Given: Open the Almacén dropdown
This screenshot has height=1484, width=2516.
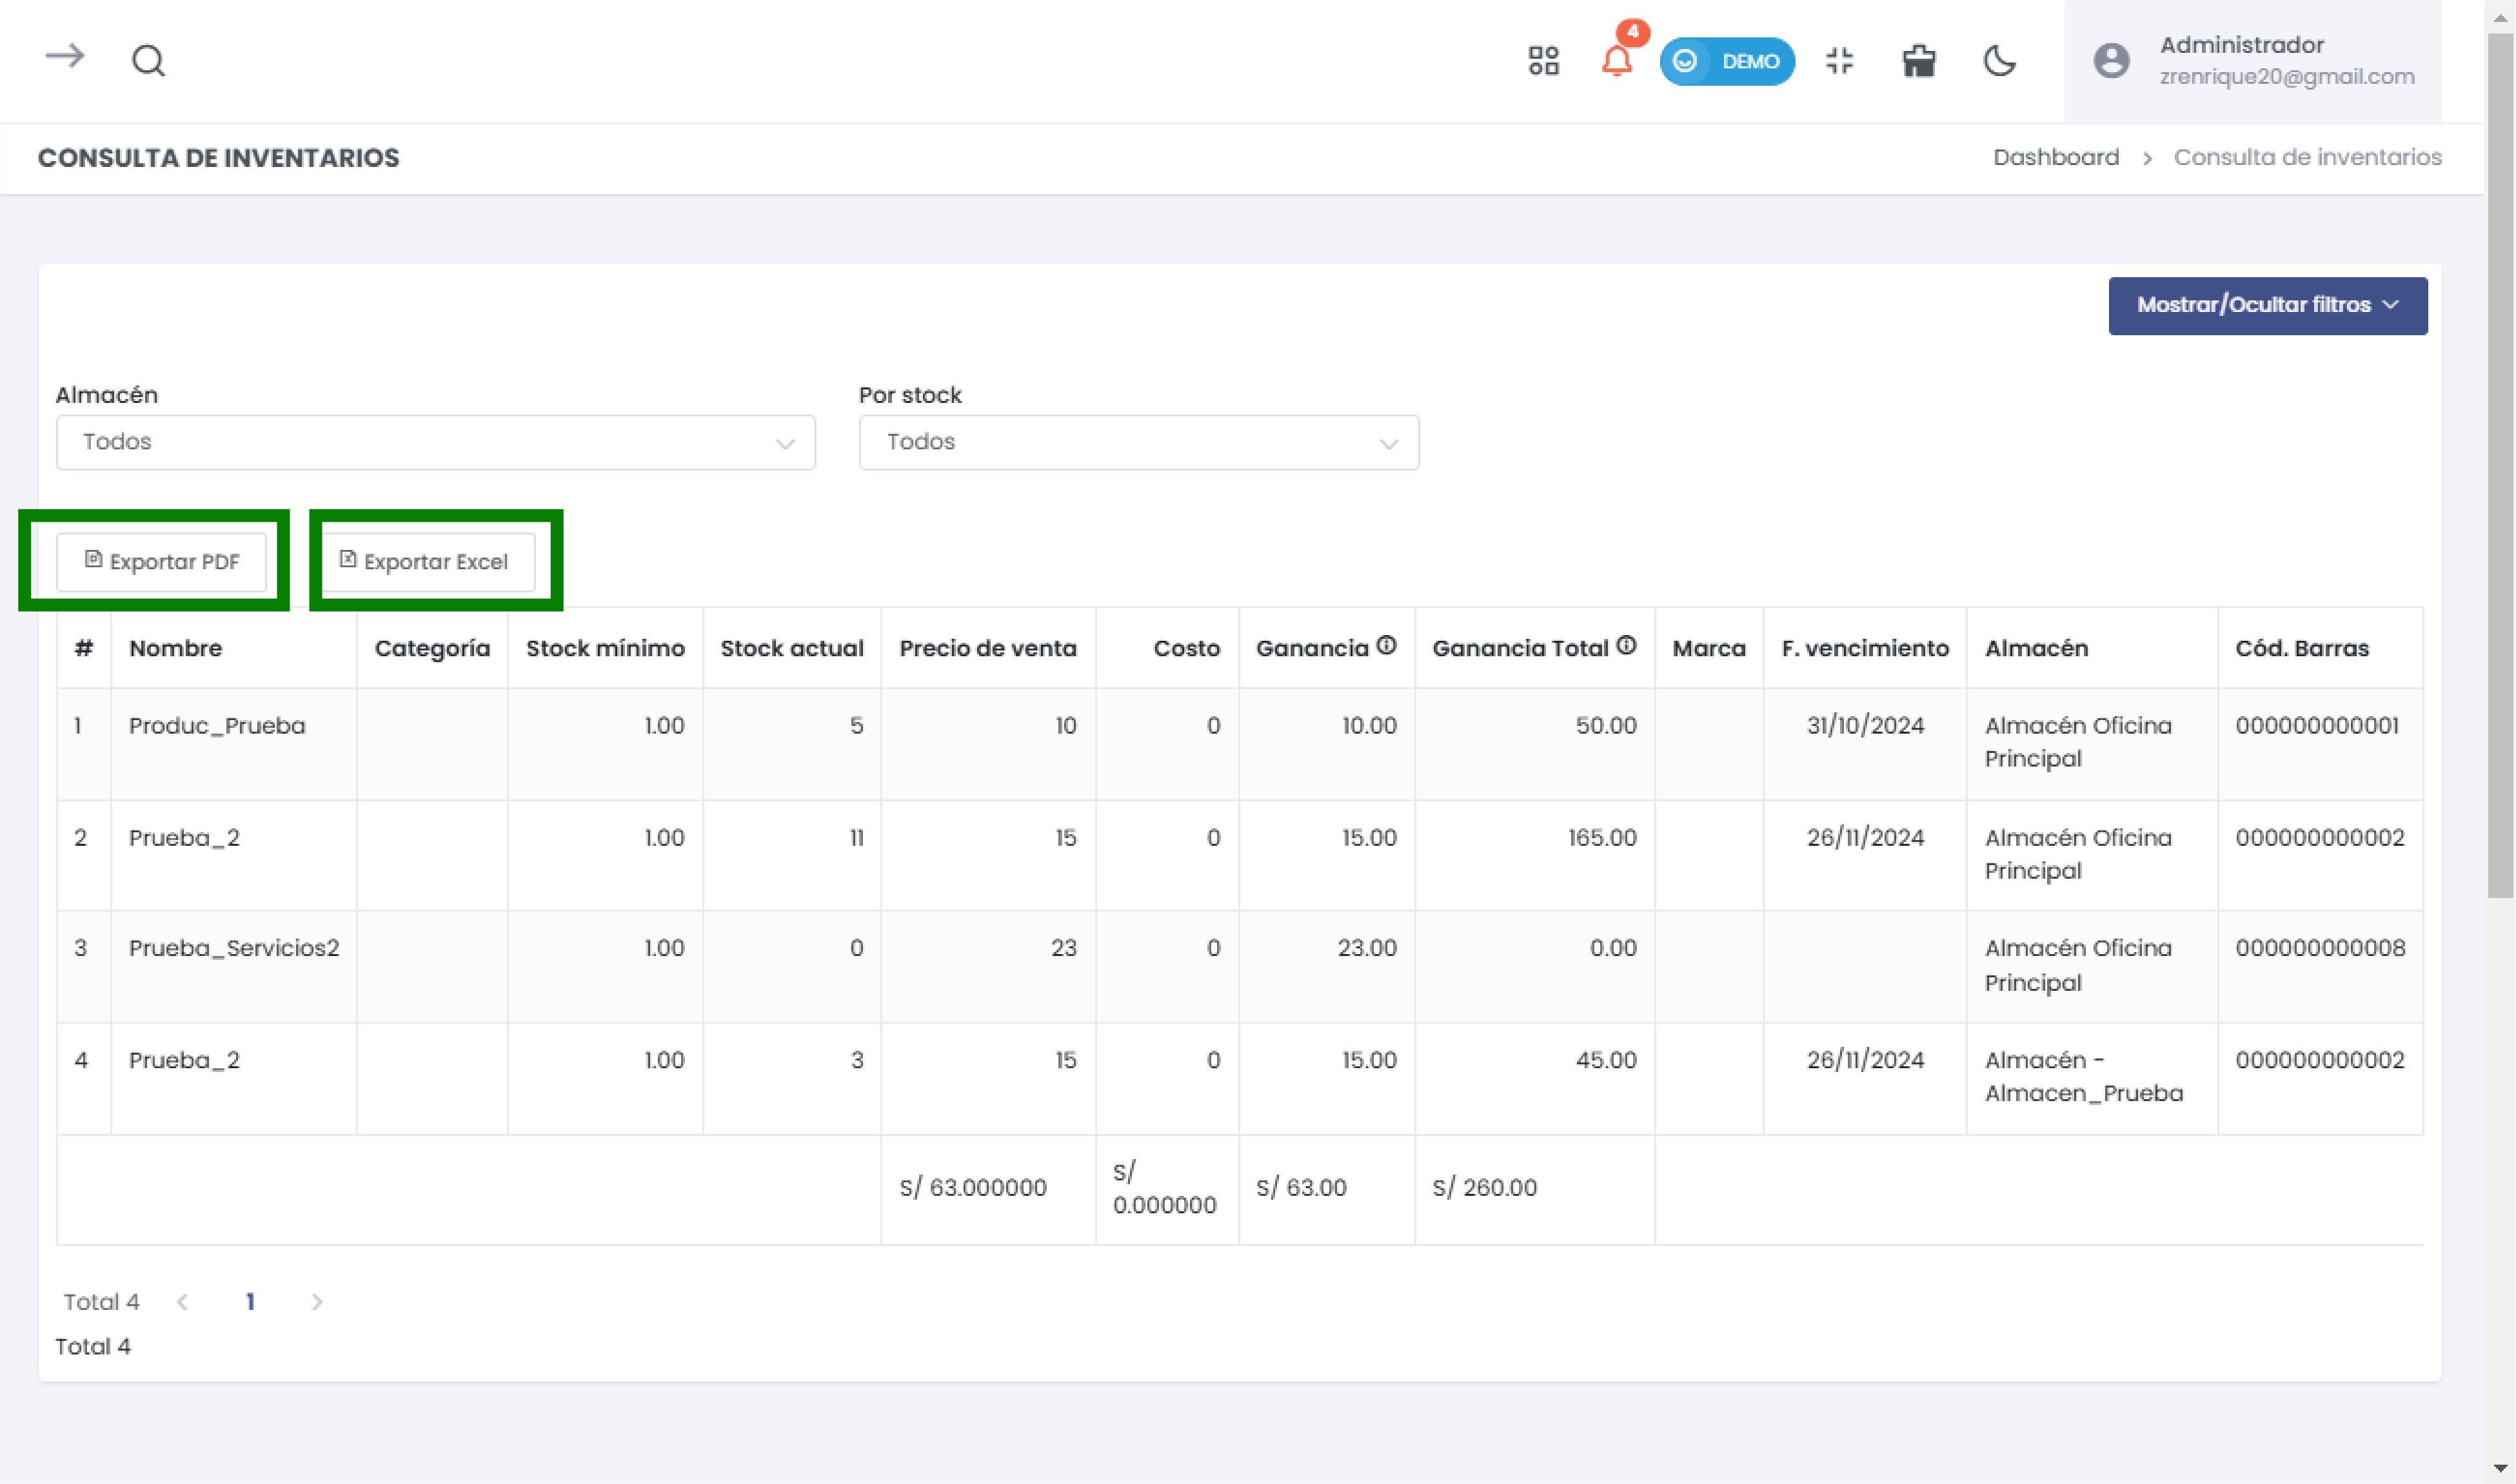Looking at the screenshot, I should 435,442.
